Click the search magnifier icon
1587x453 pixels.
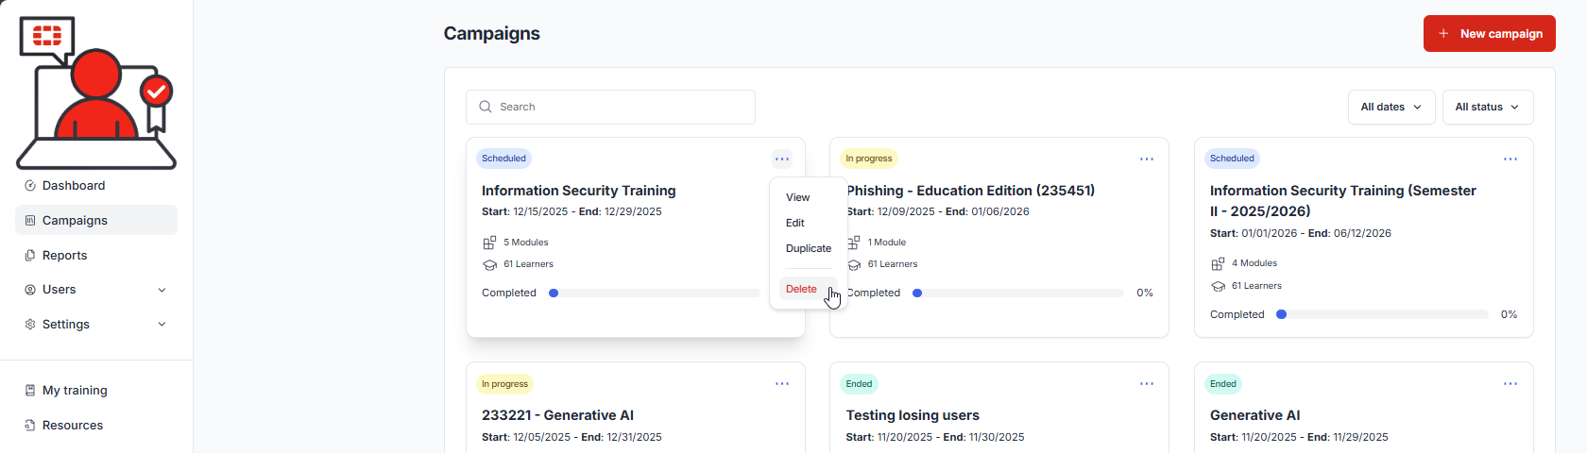486,107
